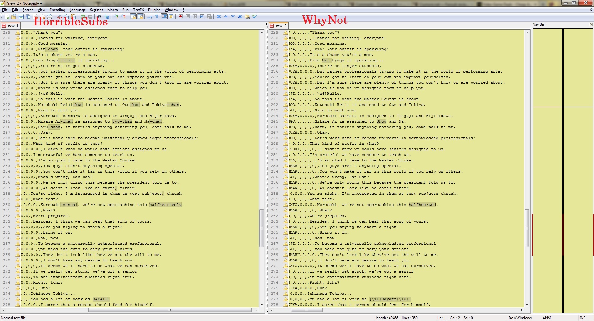Screen dimensions: 594x321
Task: Click the Redo toolbar icon
Action: 90,16
